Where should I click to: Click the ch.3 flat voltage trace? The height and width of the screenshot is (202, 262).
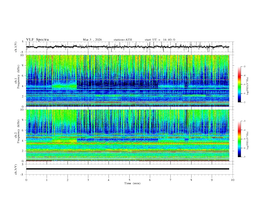pos(128,169)
